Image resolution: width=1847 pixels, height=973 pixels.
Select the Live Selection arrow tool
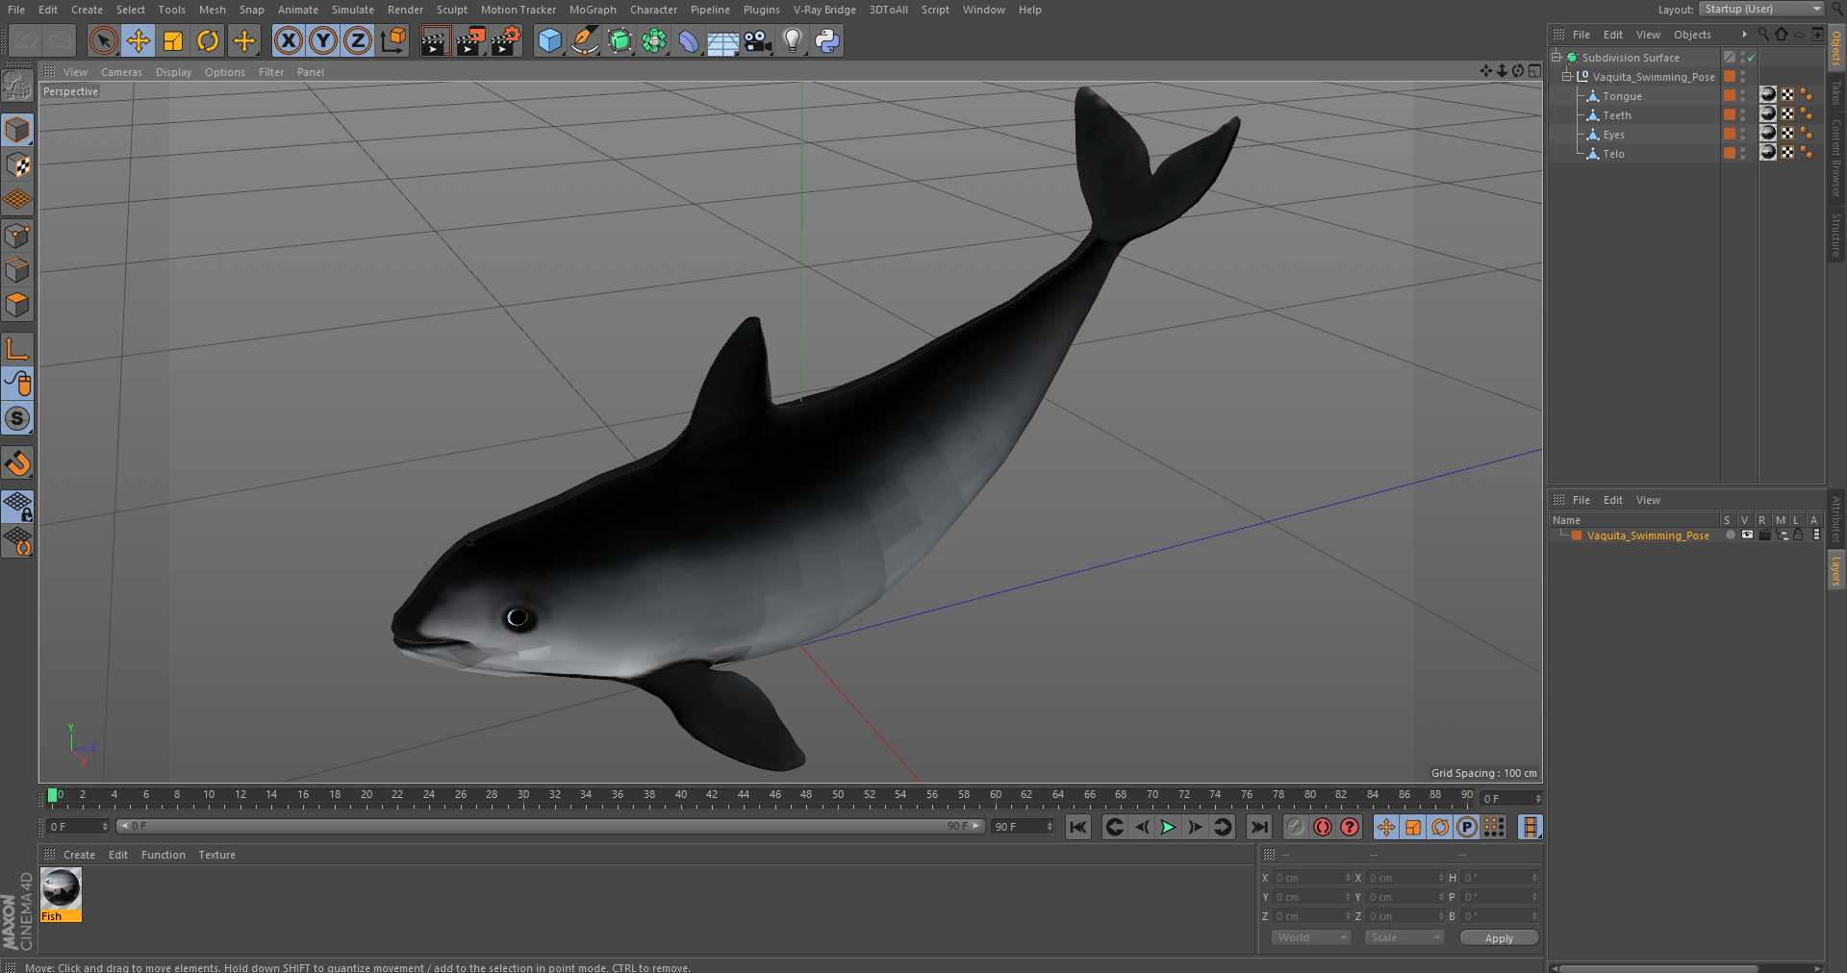103,40
